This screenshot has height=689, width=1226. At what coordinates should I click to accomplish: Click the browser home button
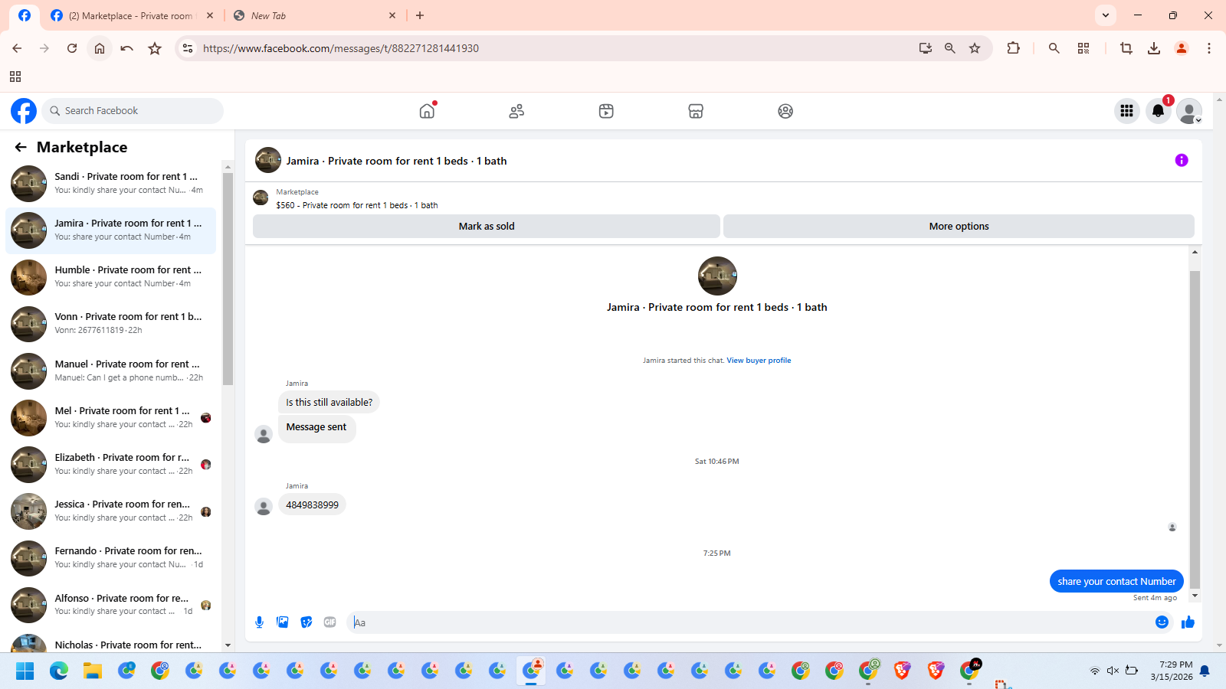(x=100, y=48)
